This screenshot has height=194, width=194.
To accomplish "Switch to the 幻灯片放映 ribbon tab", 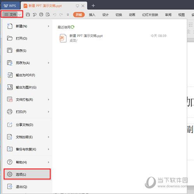I will [150, 15].
